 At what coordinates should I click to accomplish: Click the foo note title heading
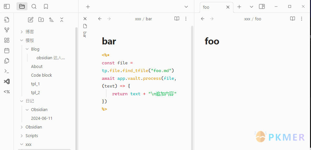point(212,42)
